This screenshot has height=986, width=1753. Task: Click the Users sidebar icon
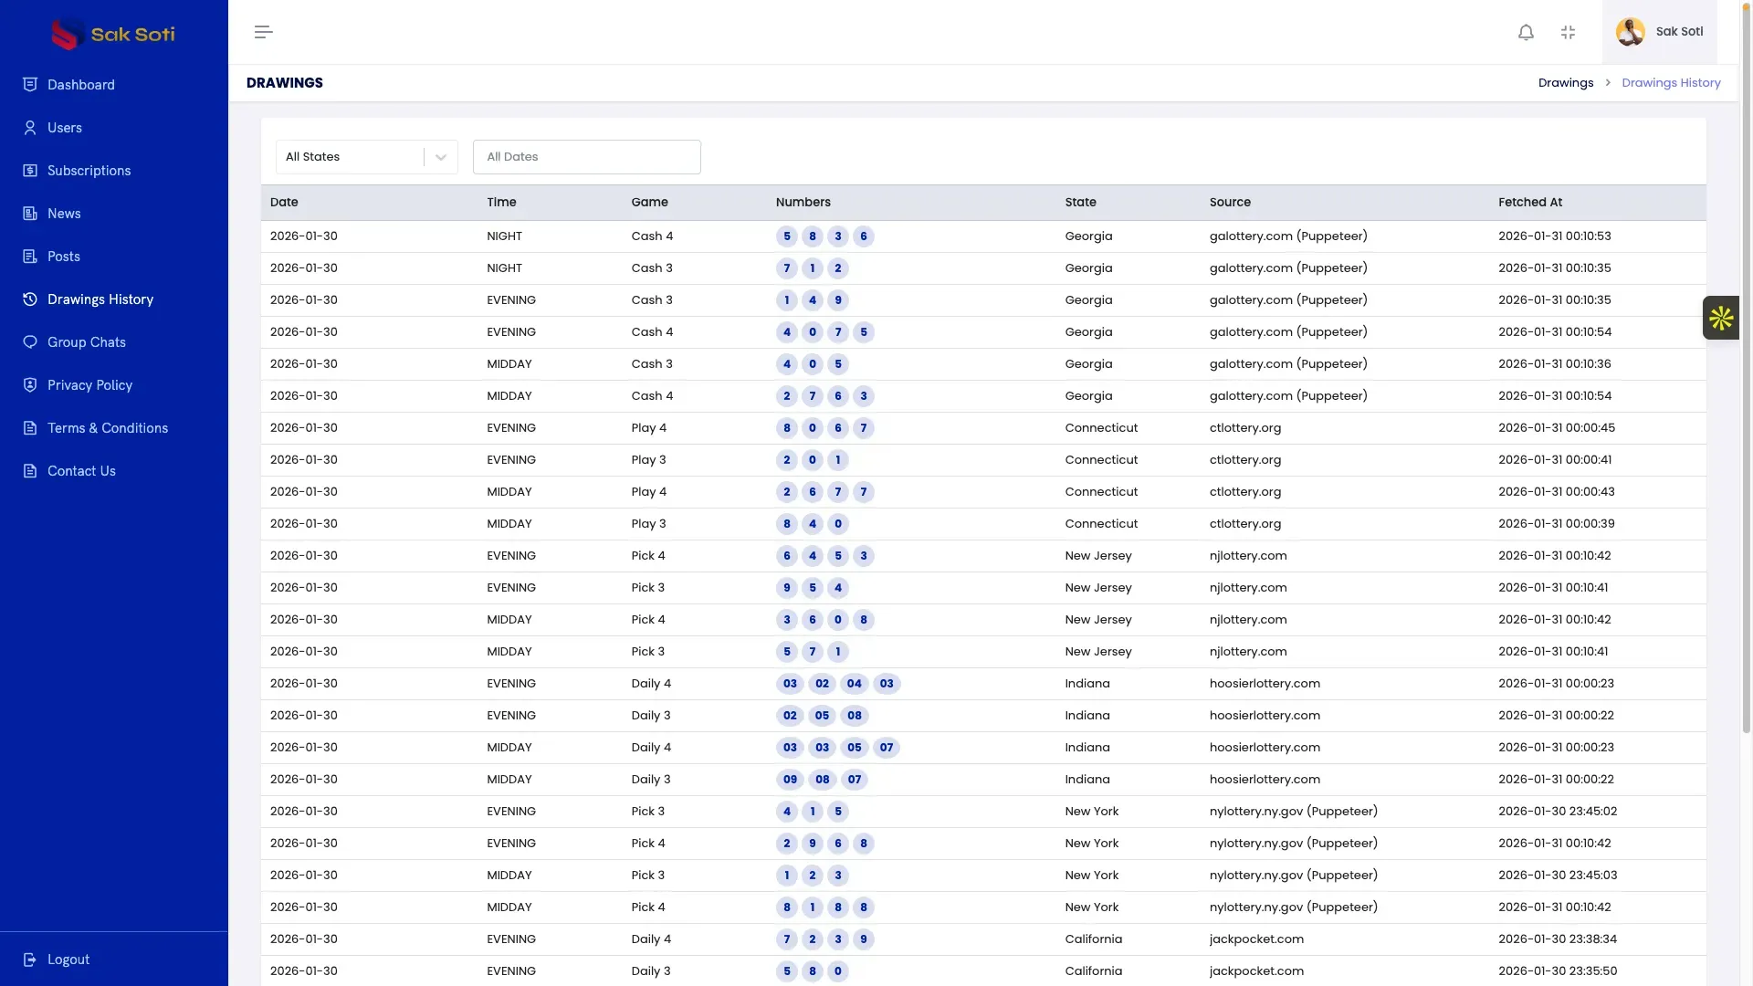[x=30, y=128]
